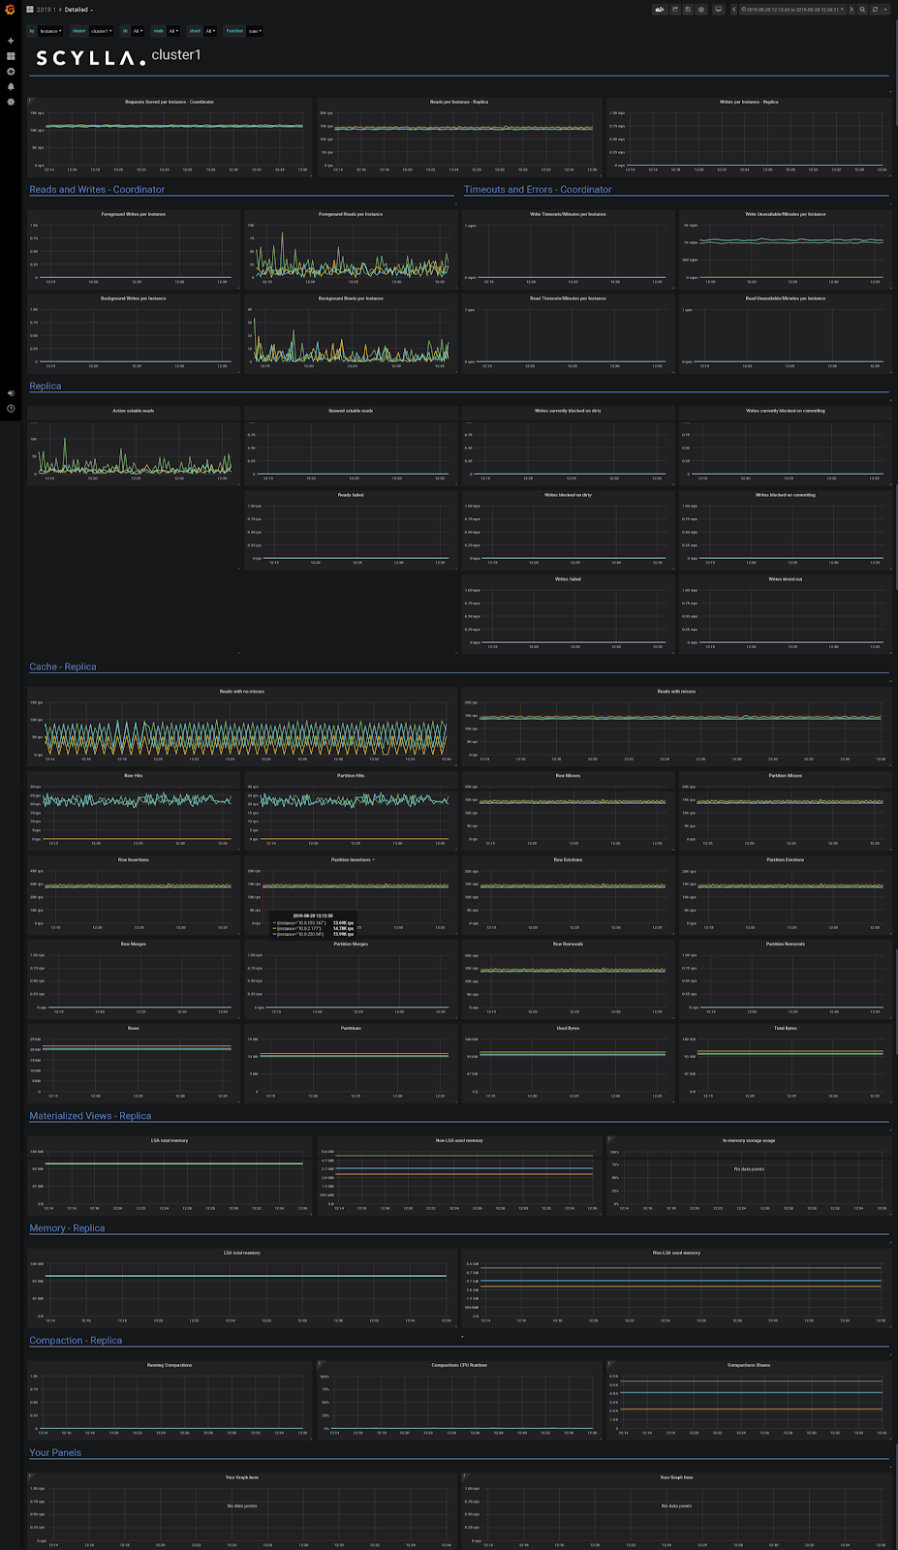Click the Sign in icon in sidebar
The height and width of the screenshot is (1550, 898).
pyautogui.click(x=11, y=393)
